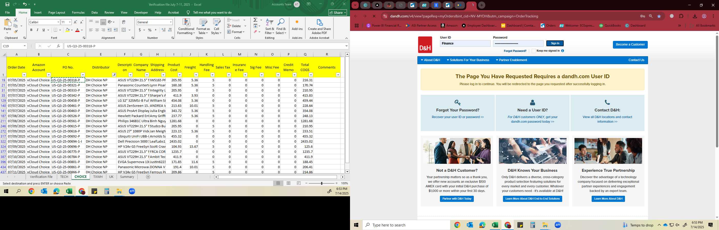Open Conditional Formatting menu
Screen dimensions: 719x230
point(186,27)
